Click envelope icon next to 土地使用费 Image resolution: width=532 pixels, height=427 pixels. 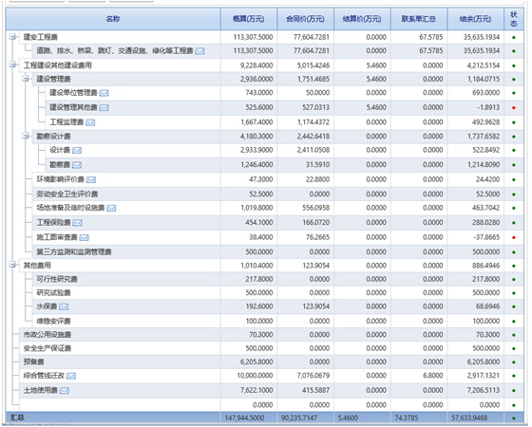point(65,391)
